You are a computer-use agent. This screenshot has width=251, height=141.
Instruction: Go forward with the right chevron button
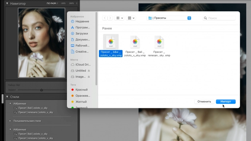[x=110, y=18]
